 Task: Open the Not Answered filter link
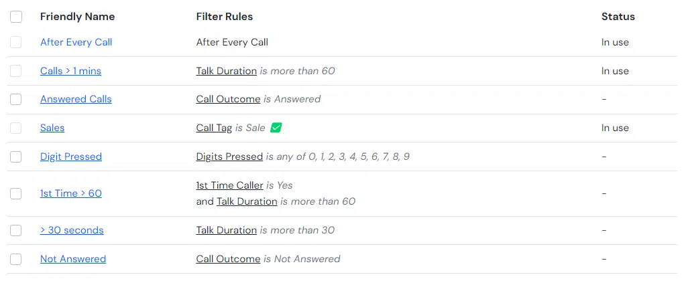pyautogui.click(x=73, y=259)
